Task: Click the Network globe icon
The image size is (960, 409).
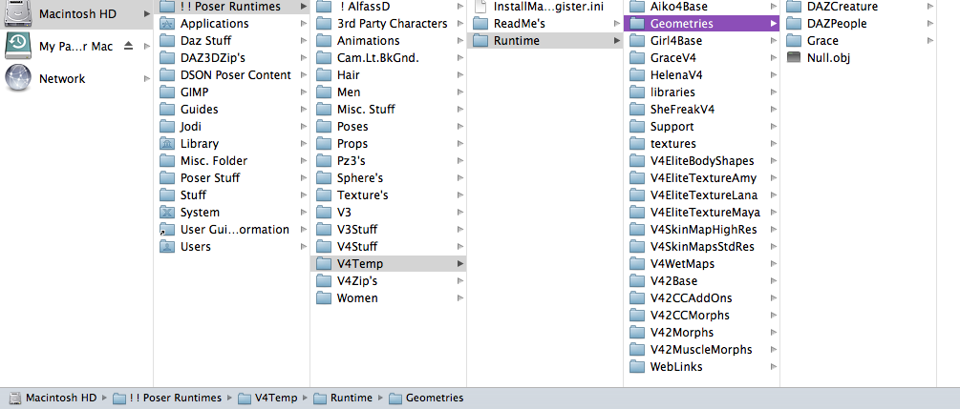Action: click(x=18, y=78)
